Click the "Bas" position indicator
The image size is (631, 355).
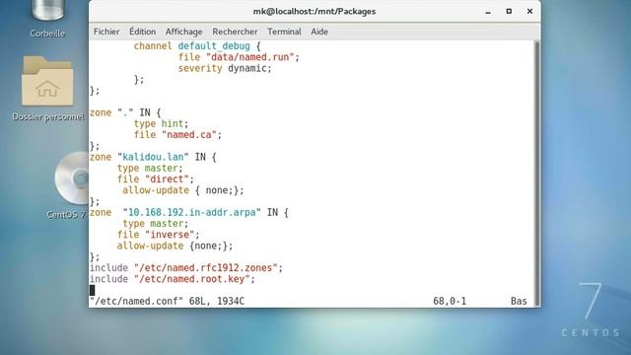pyautogui.click(x=519, y=301)
